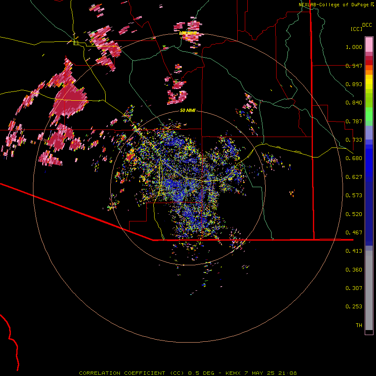This screenshot has width=376, height=376.
Task: Select the 0.467 color scale value
Action: tap(354, 233)
